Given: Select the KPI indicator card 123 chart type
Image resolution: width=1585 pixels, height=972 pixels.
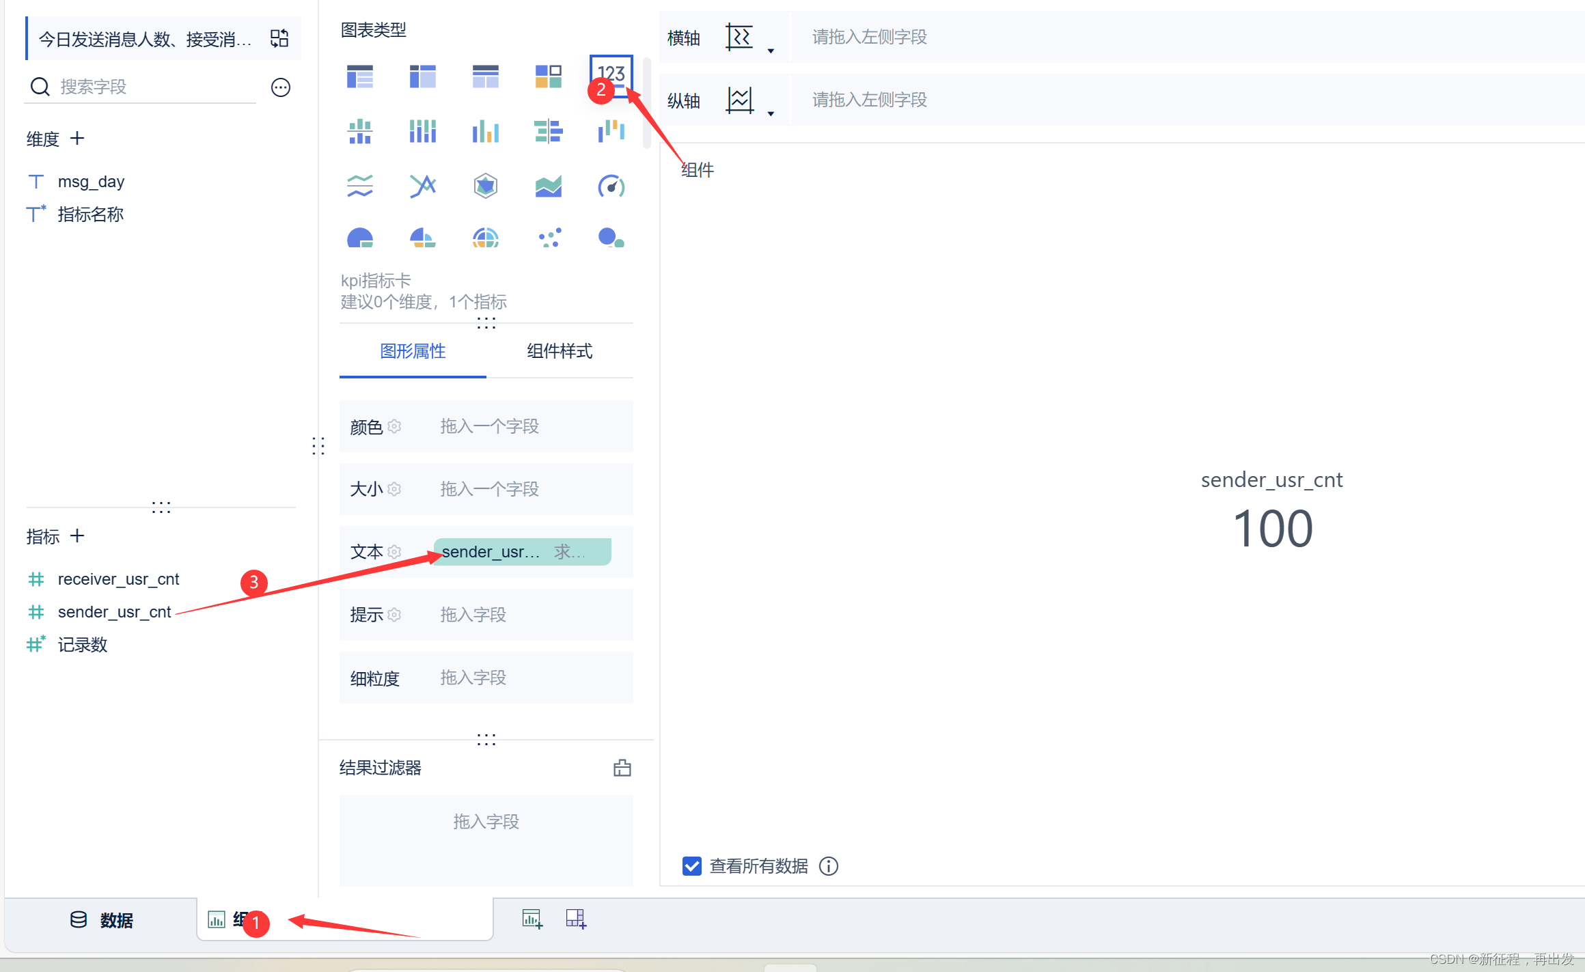Looking at the screenshot, I should [611, 75].
